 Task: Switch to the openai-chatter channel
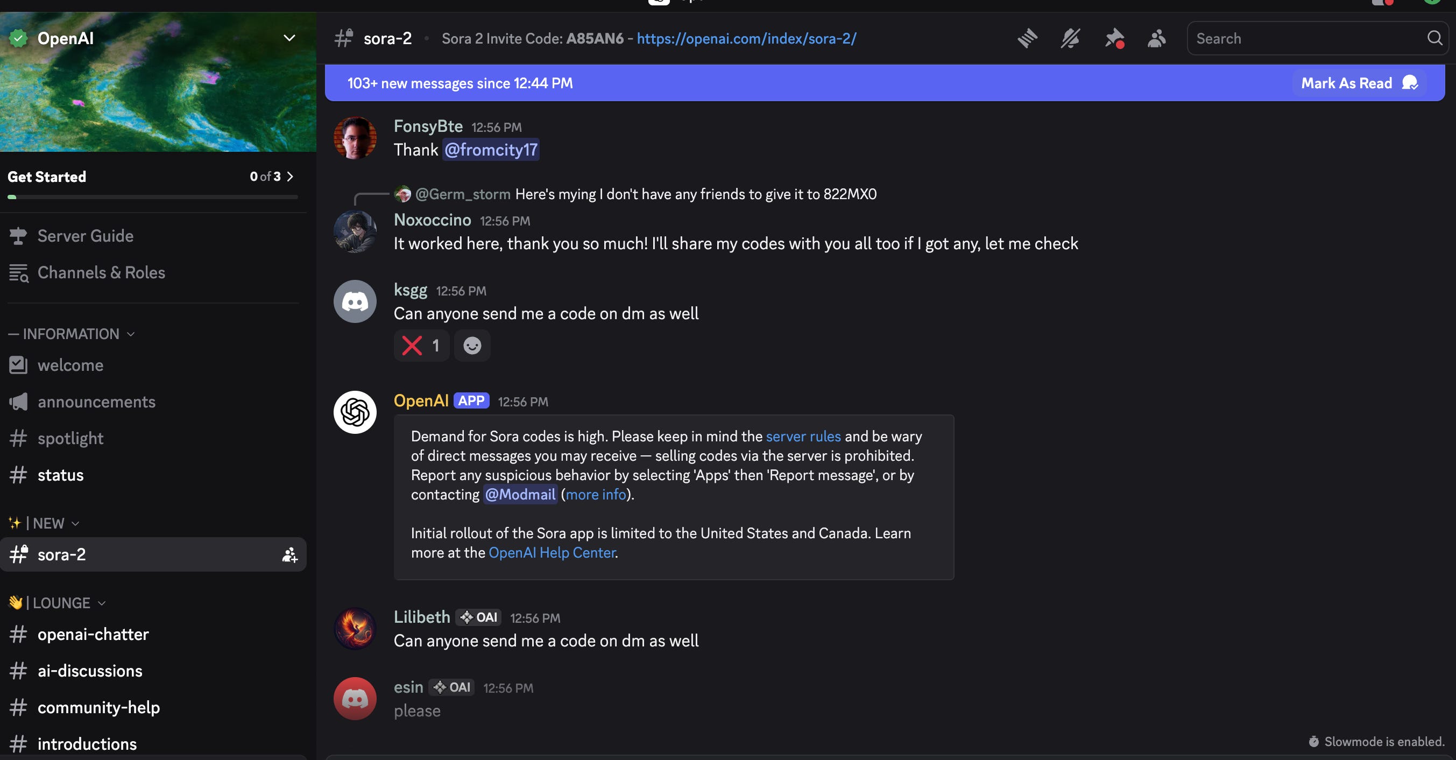[x=93, y=635]
